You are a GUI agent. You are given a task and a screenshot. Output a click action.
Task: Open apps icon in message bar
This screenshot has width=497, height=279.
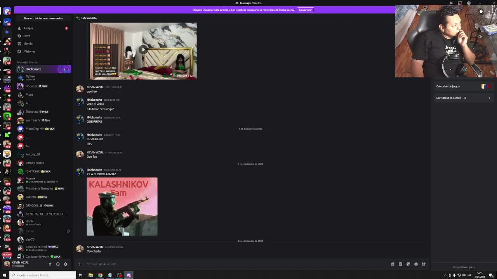pos(424,264)
